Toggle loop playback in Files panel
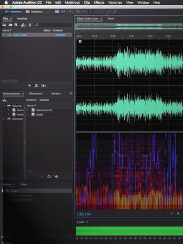Image resolution: width=183 pixels, height=244 pixels. coord(37,85)
